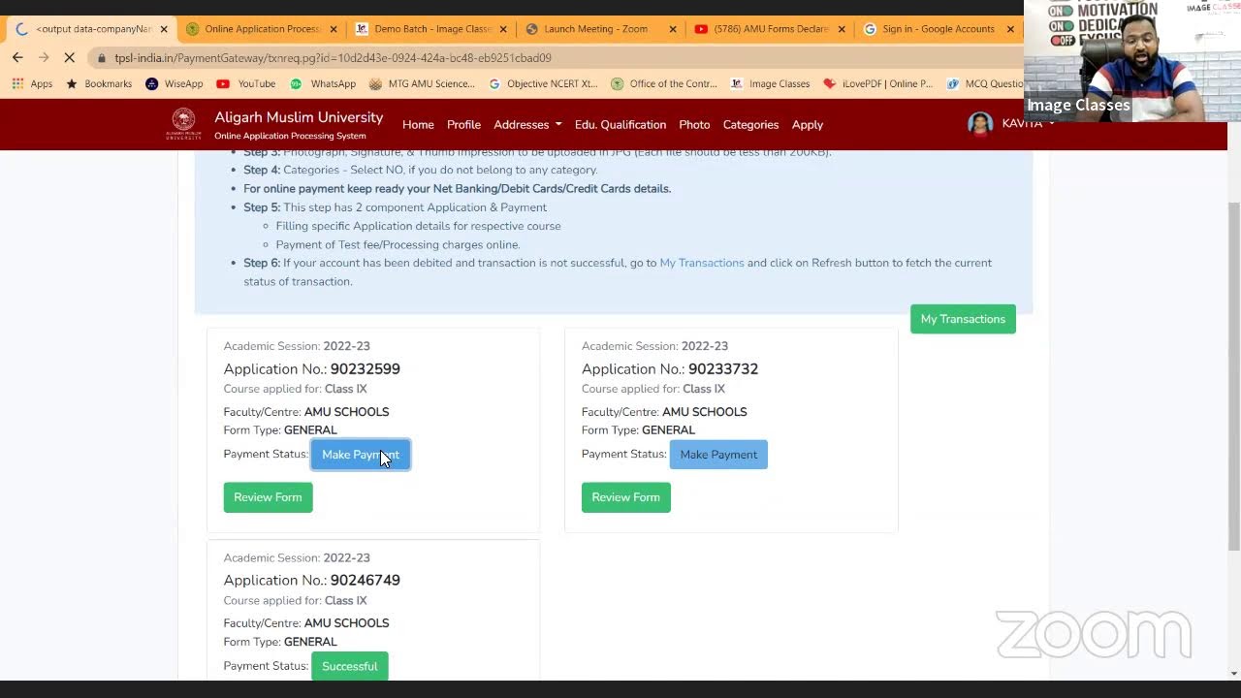Image resolution: width=1241 pixels, height=698 pixels.
Task: Open the YouTube bookmark
Action: coord(246,84)
